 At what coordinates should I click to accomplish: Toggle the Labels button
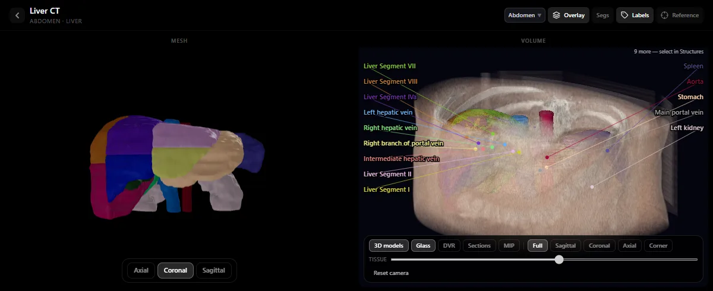click(x=635, y=15)
